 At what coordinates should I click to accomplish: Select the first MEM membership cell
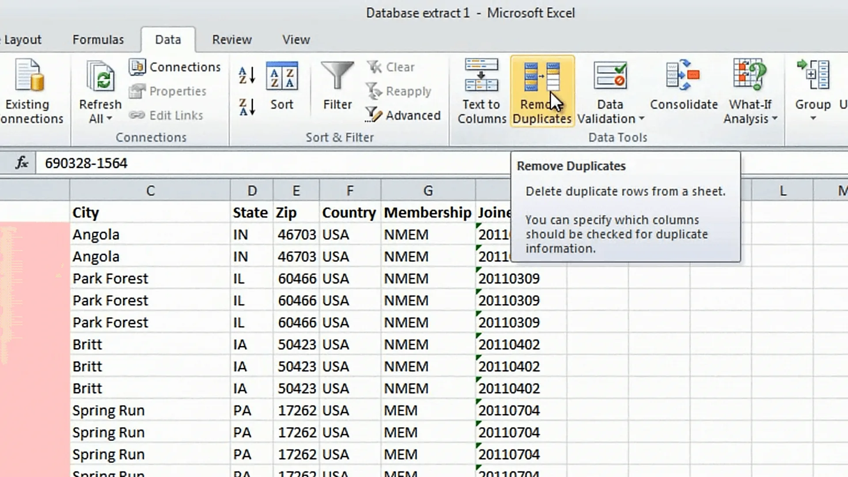[x=428, y=410]
